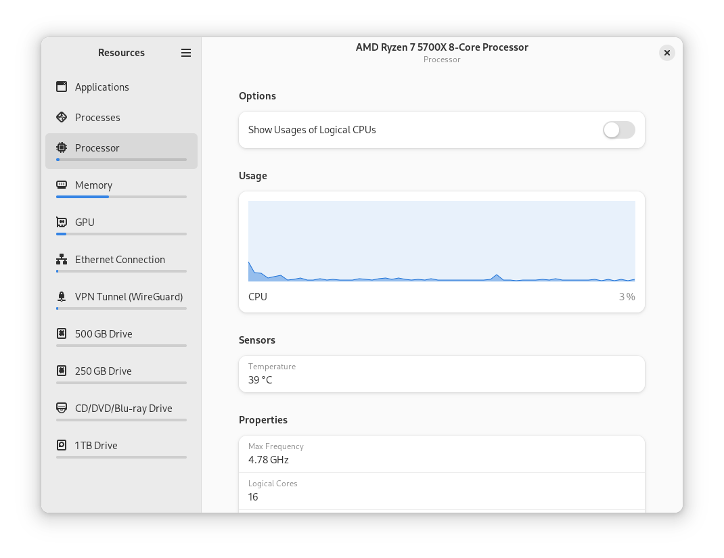Click the Processor label in sidebar

pos(97,148)
